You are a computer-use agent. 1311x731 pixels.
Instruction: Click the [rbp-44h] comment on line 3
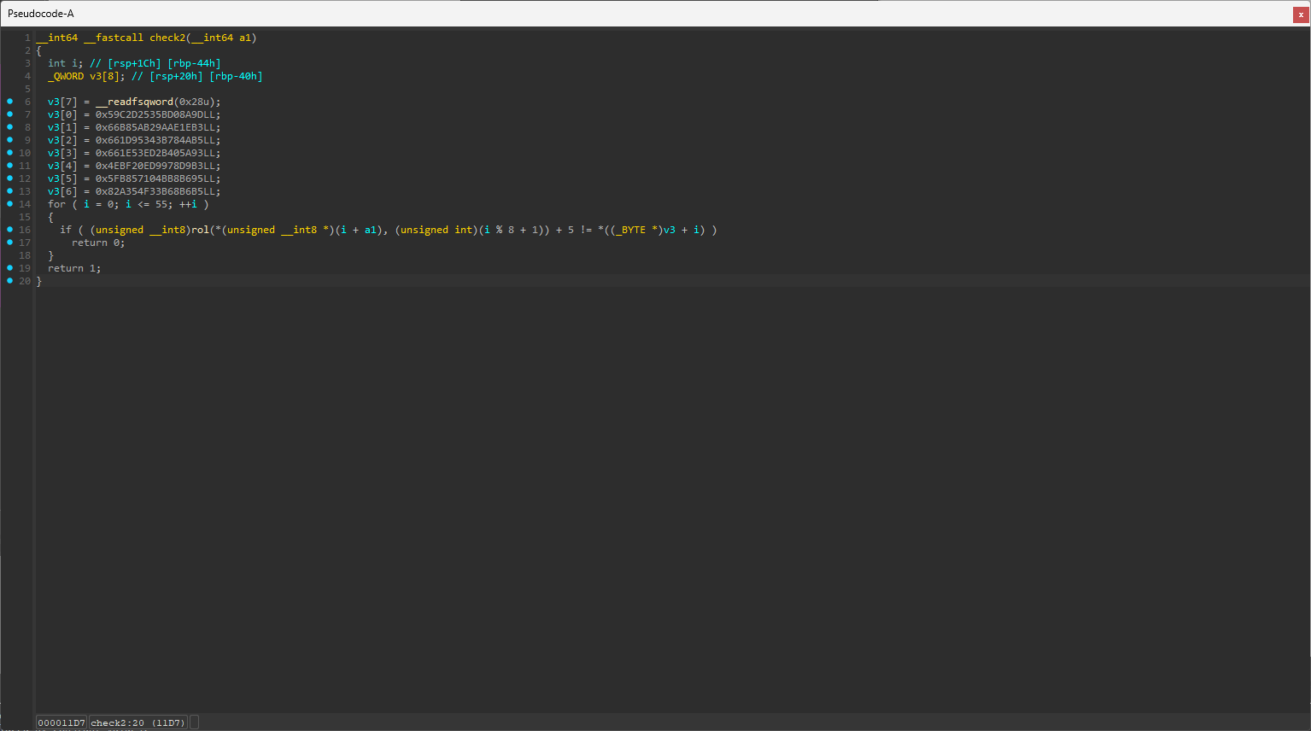(x=195, y=63)
